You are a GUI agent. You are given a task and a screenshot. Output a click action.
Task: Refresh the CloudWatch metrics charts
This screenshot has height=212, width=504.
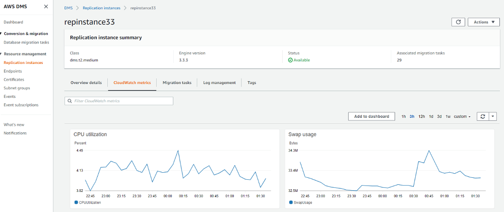point(482,116)
